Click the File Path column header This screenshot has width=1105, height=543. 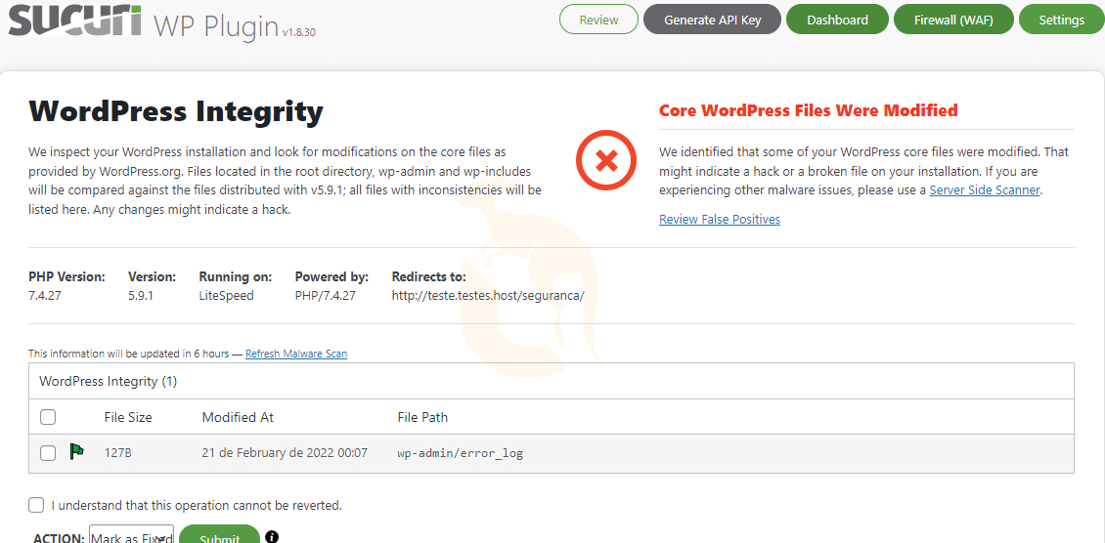422,417
